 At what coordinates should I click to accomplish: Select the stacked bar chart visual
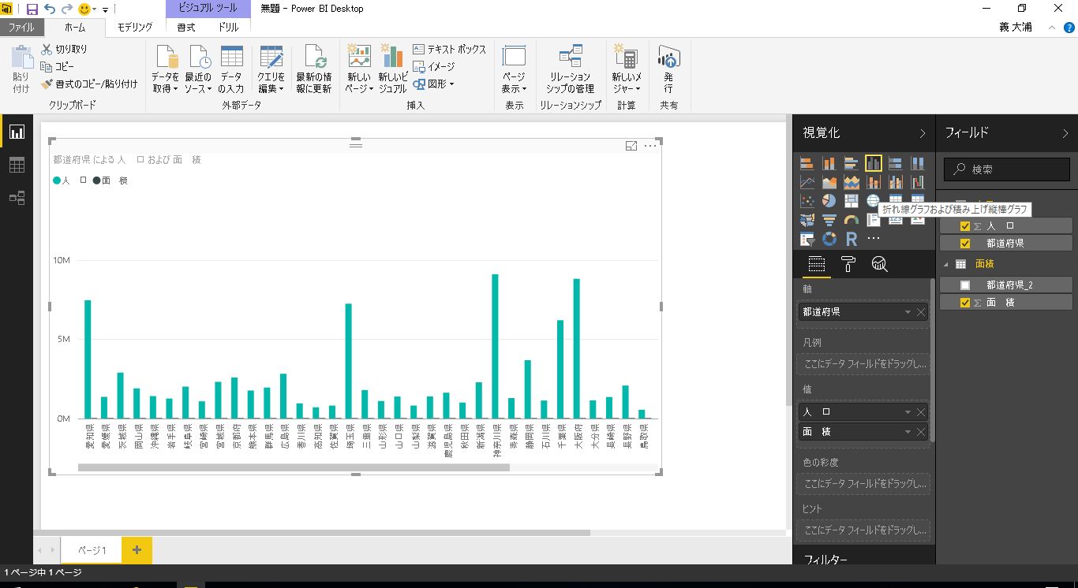(807, 163)
